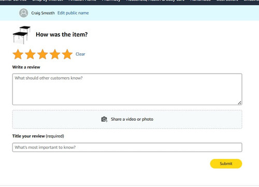Screen dimensions: 259x187
Task: Click the camera icon for media upload
Action: pos(104,119)
